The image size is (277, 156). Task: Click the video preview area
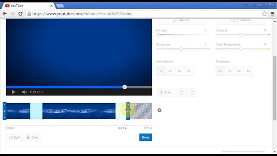79,52
